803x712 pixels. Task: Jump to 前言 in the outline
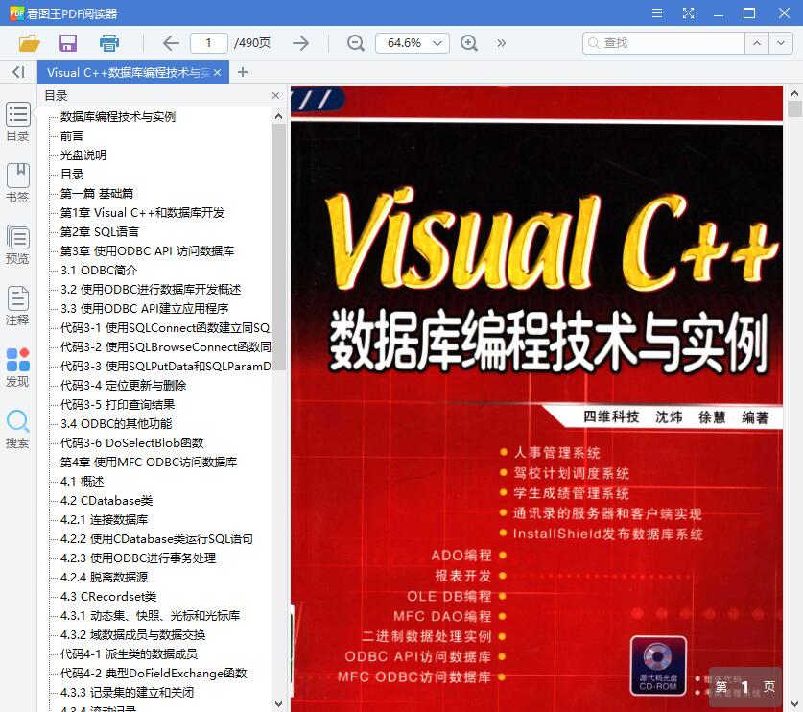point(72,135)
